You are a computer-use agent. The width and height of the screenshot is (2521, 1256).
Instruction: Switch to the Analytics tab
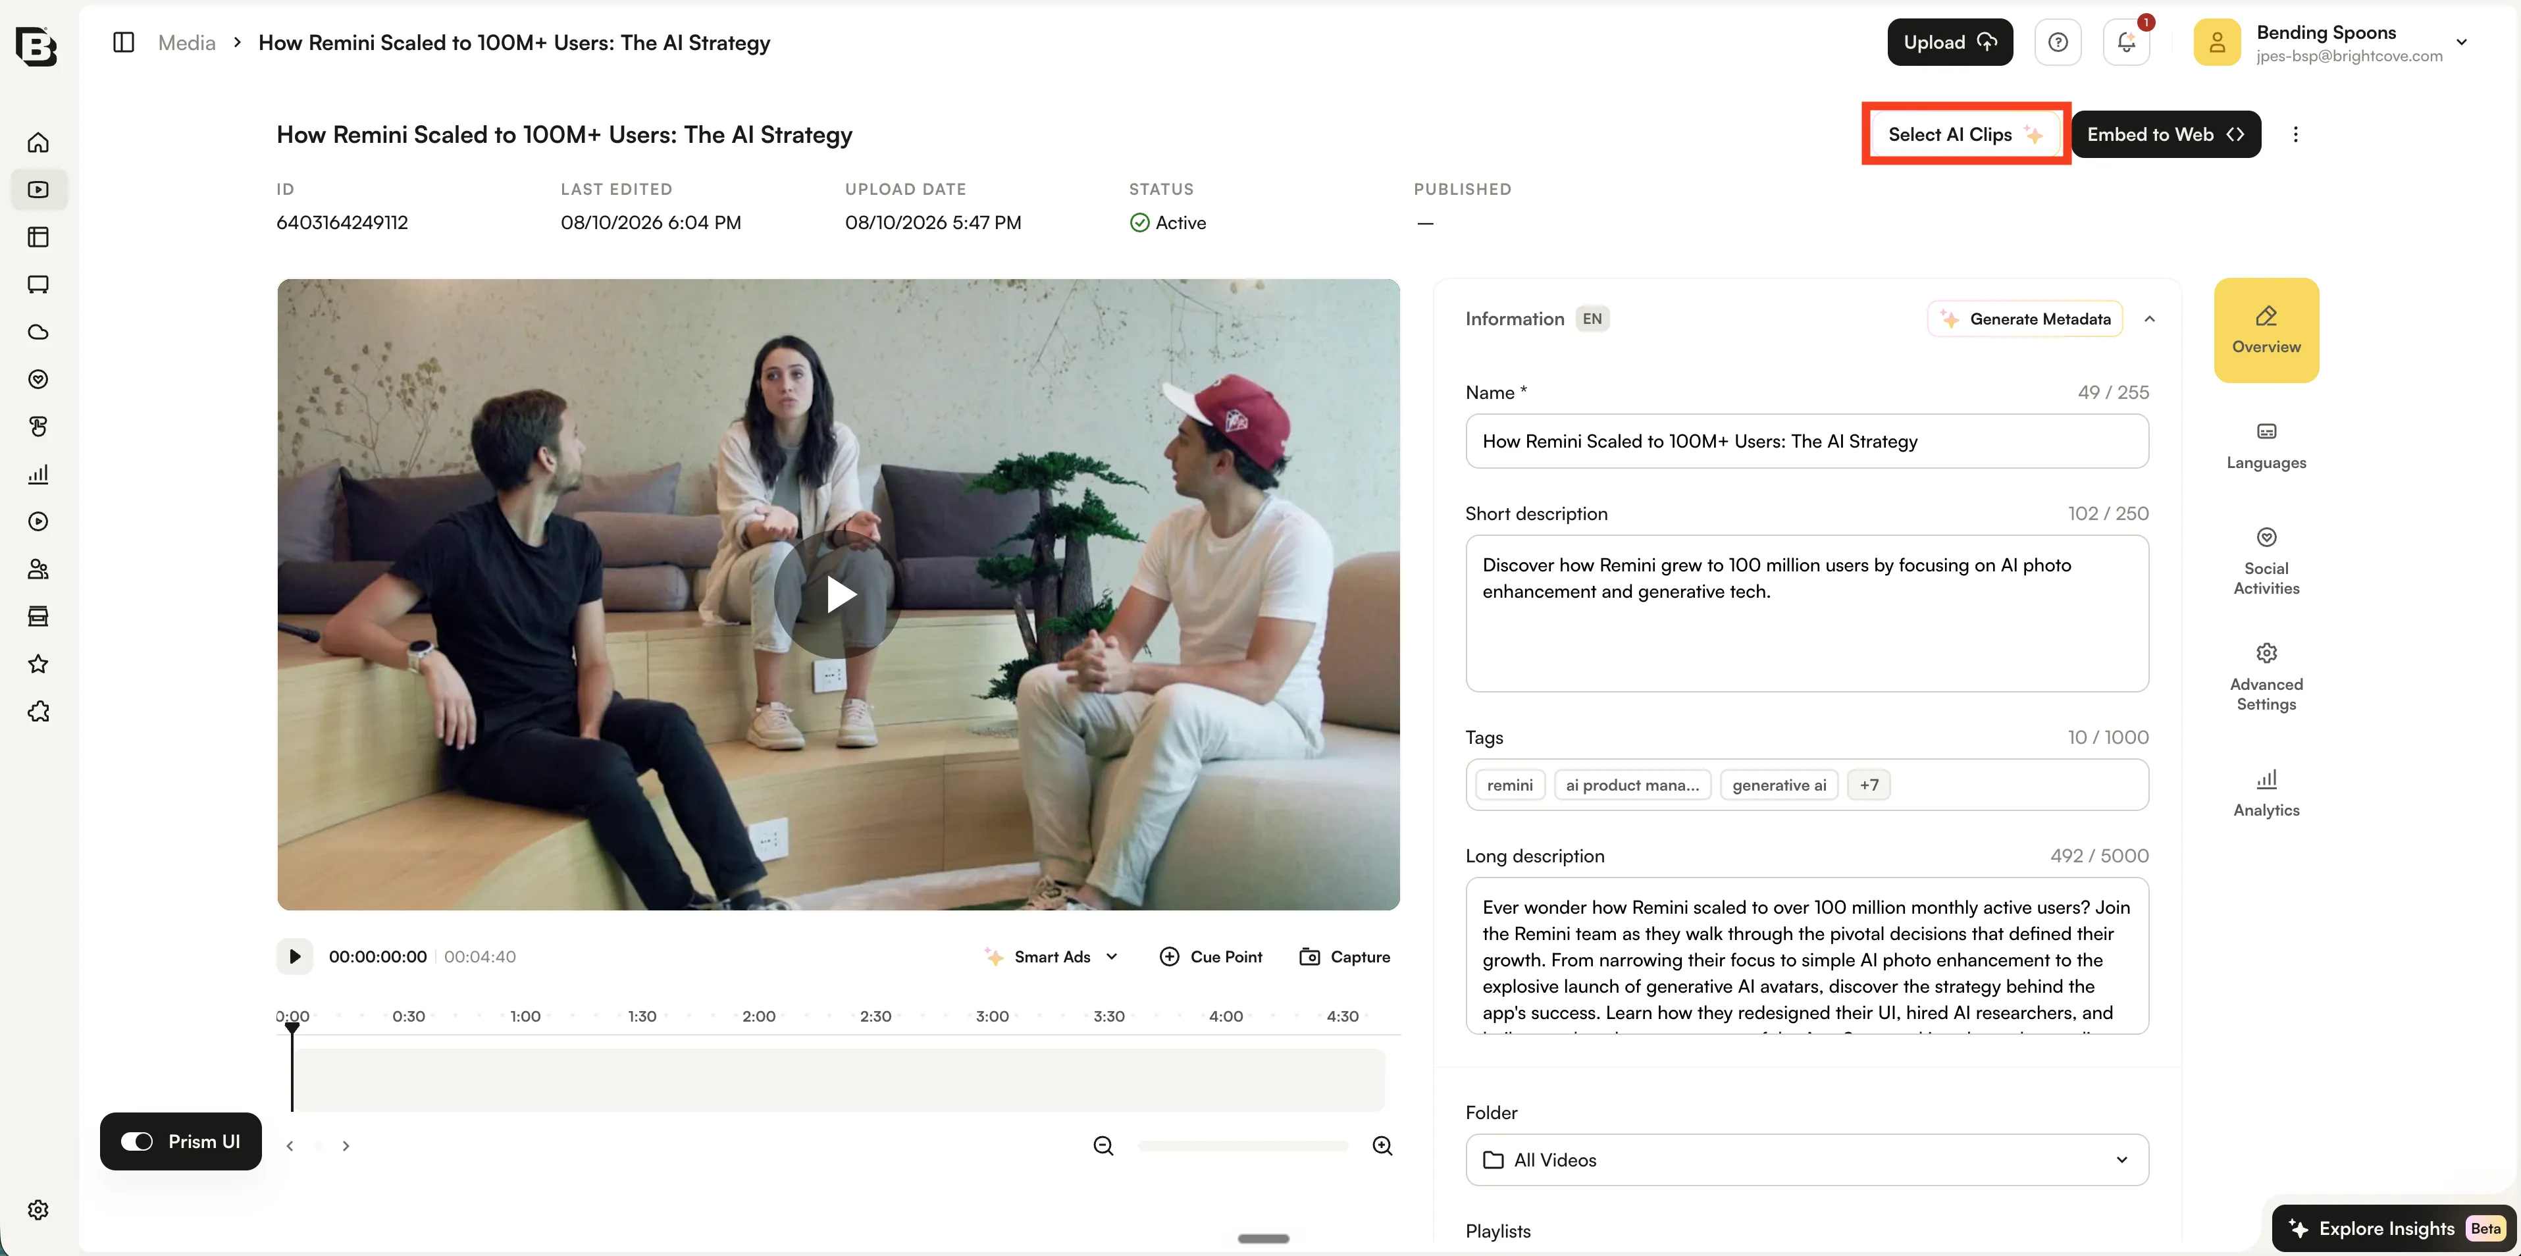(x=2266, y=793)
